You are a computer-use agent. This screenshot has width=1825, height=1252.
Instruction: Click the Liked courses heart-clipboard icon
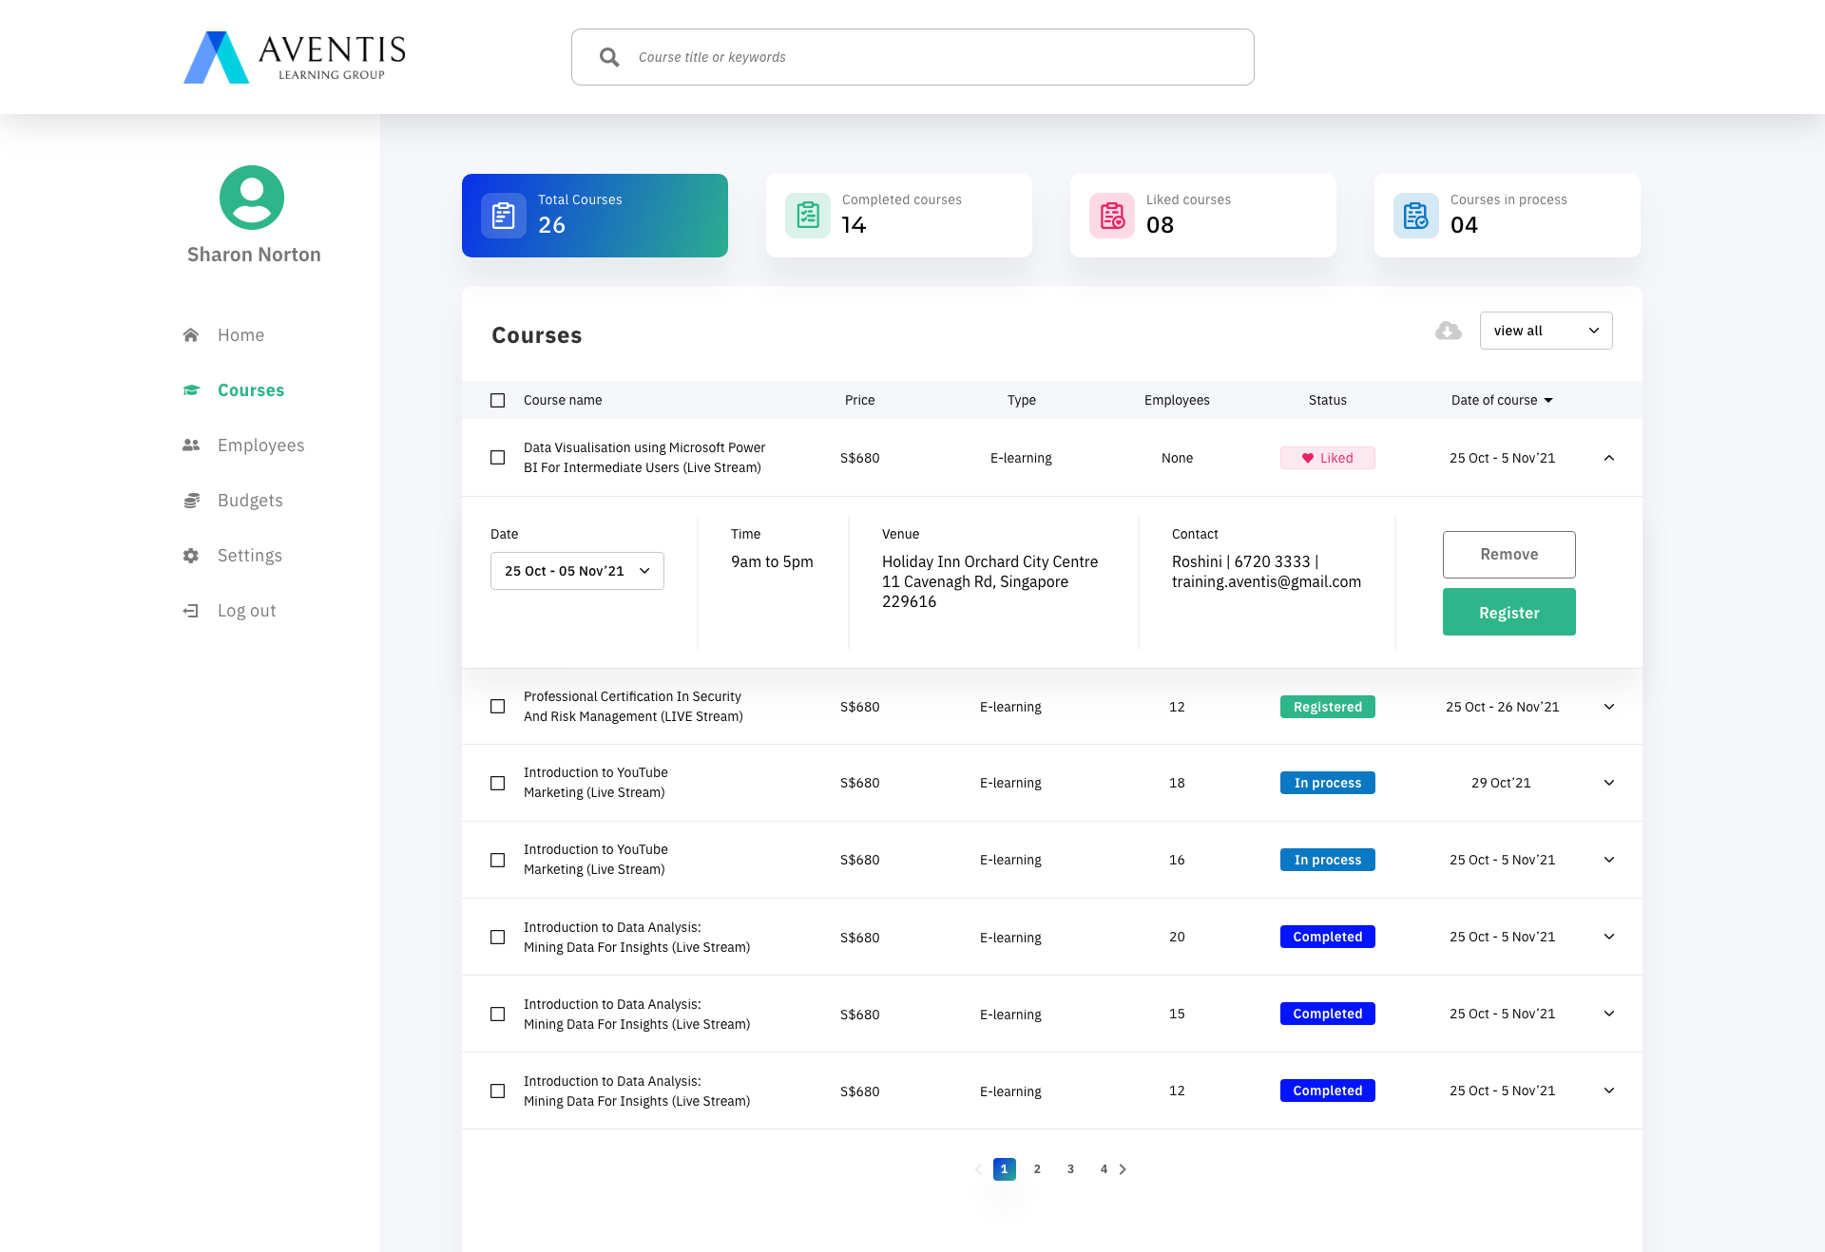pyautogui.click(x=1112, y=216)
